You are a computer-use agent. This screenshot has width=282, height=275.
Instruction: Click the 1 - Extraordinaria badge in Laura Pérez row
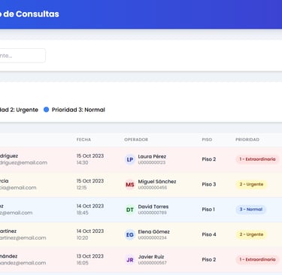257,159
